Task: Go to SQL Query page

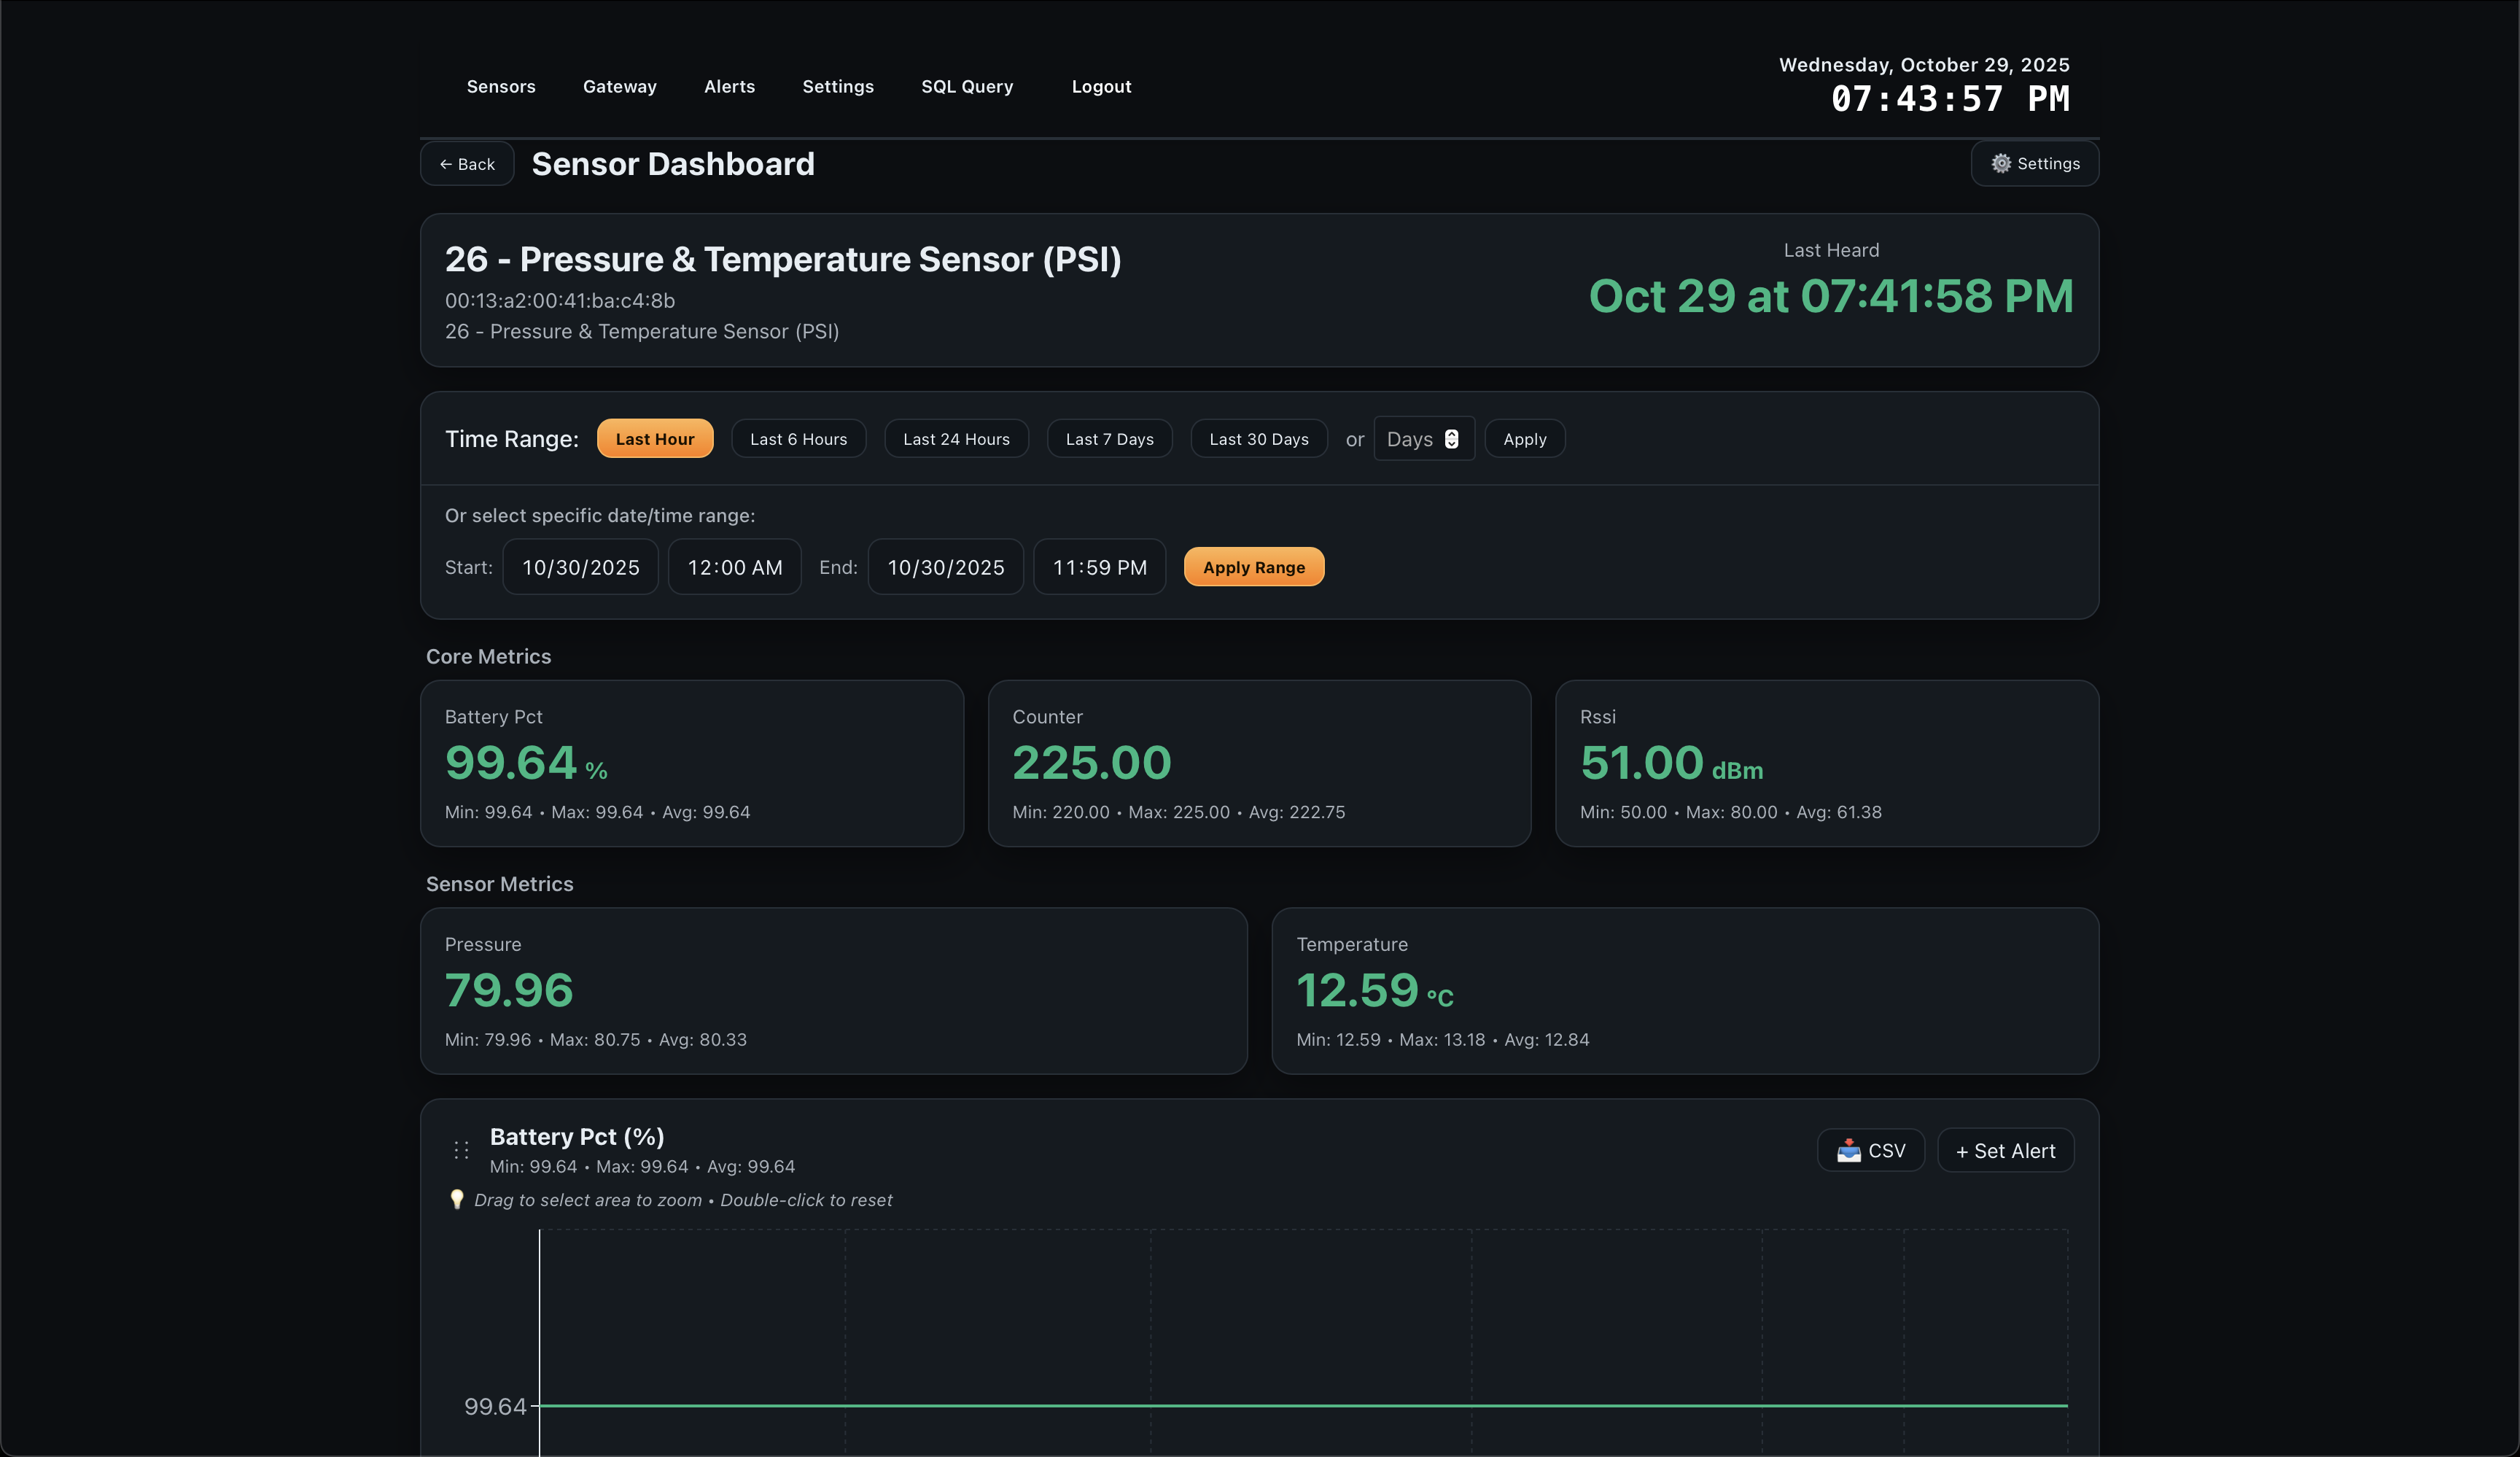Action: (x=966, y=87)
